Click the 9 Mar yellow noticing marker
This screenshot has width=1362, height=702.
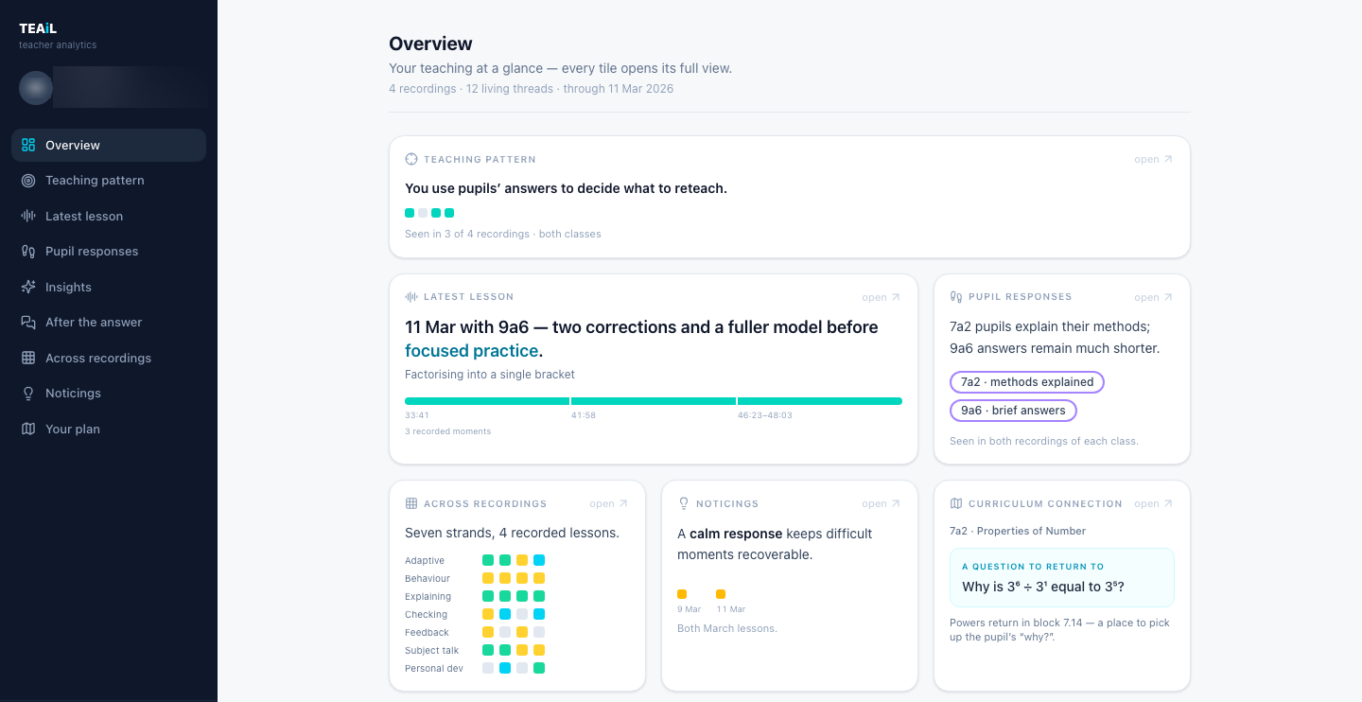(x=682, y=594)
